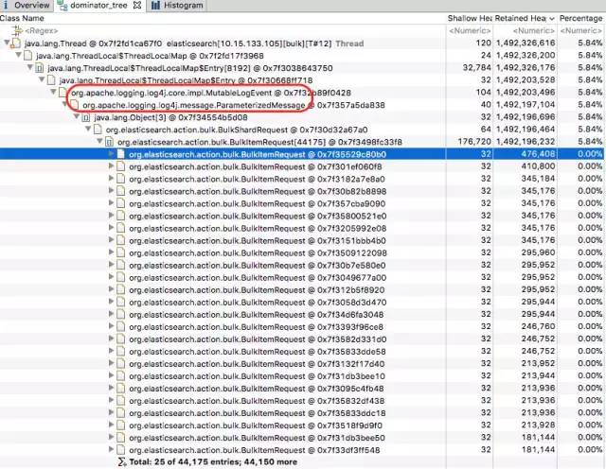Sort by the Shallow Heap column header

[470, 18]
